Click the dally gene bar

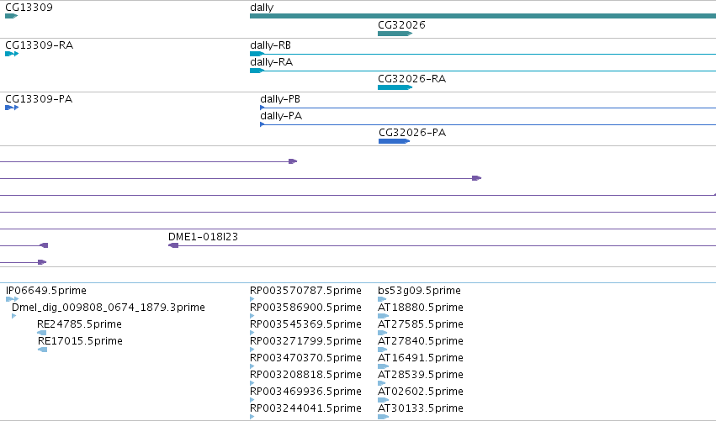point(483,16)
